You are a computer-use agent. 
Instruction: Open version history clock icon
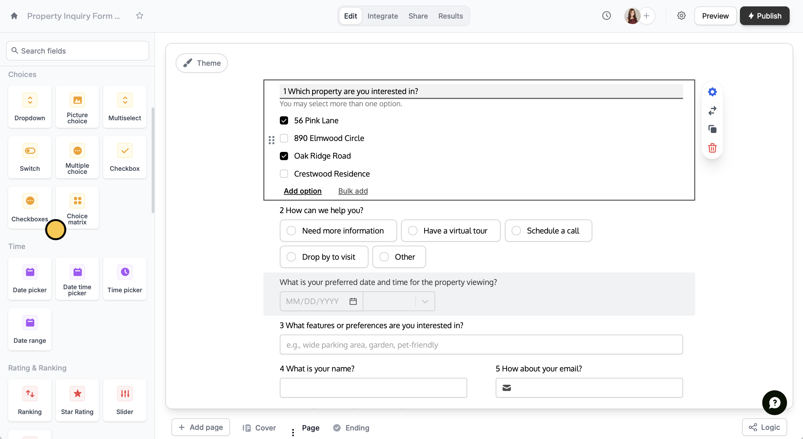tap(606, 16)
